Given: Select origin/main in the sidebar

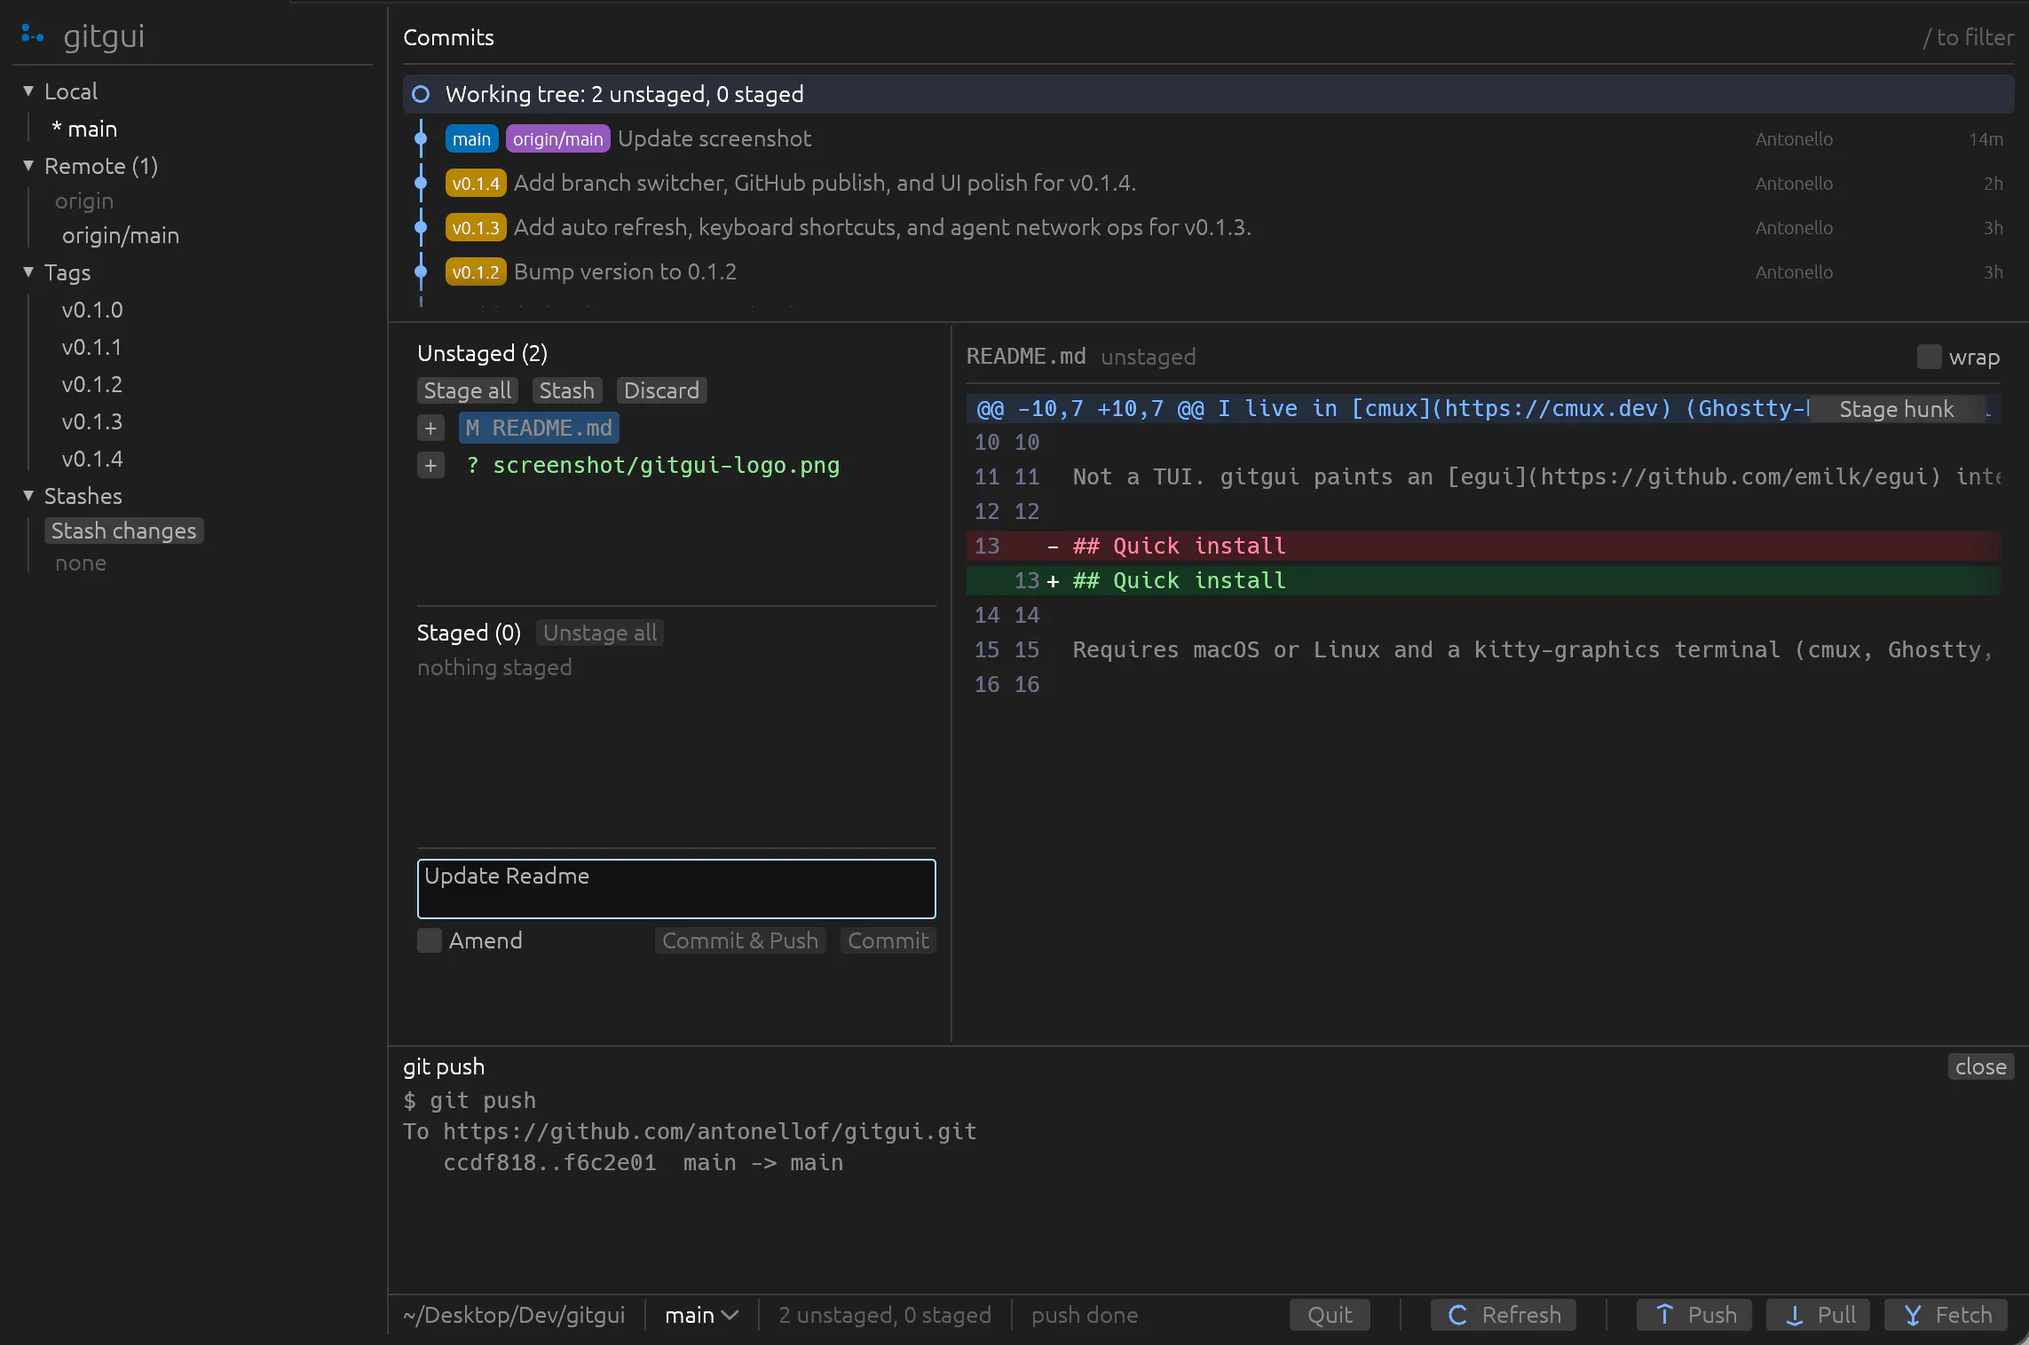Looking at the screenshot, I should (121, 235).
